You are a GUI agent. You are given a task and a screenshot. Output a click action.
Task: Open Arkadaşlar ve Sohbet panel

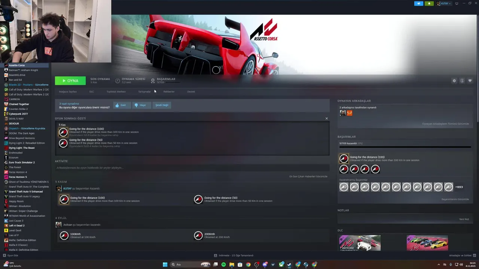462,256
